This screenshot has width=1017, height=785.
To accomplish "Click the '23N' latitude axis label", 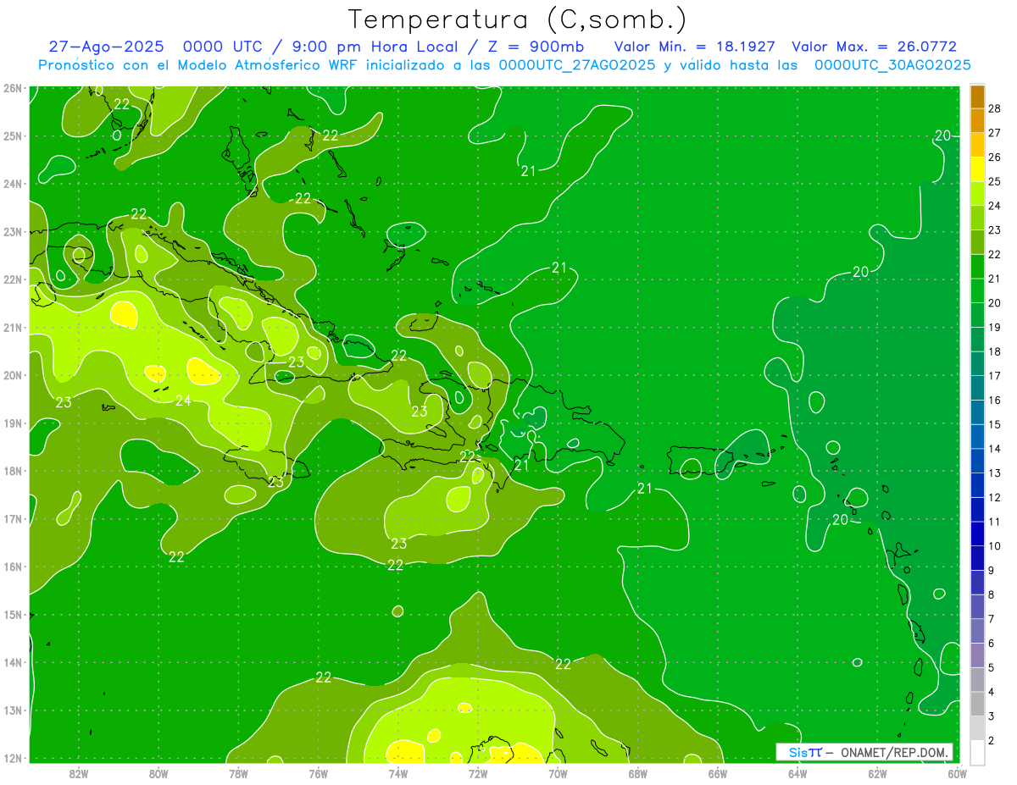I will 12,231.
